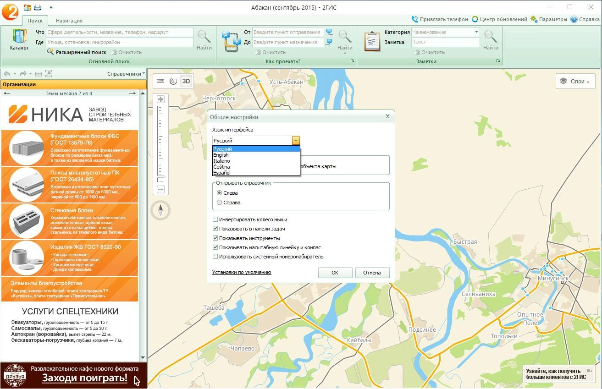The image size is (602, 389).
Task: Open the Слои layers dropdown
Action: 575,82
